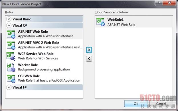Choose the WCF Service Web Role title
This screenshot has width=178, height=111.
36,54
